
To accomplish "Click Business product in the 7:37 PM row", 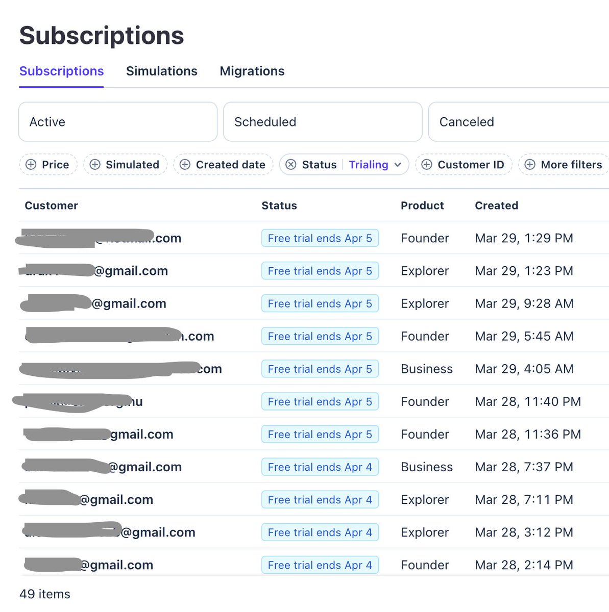I will tap(427, 467).
